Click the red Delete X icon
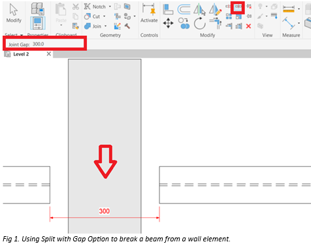 (248, 26)
